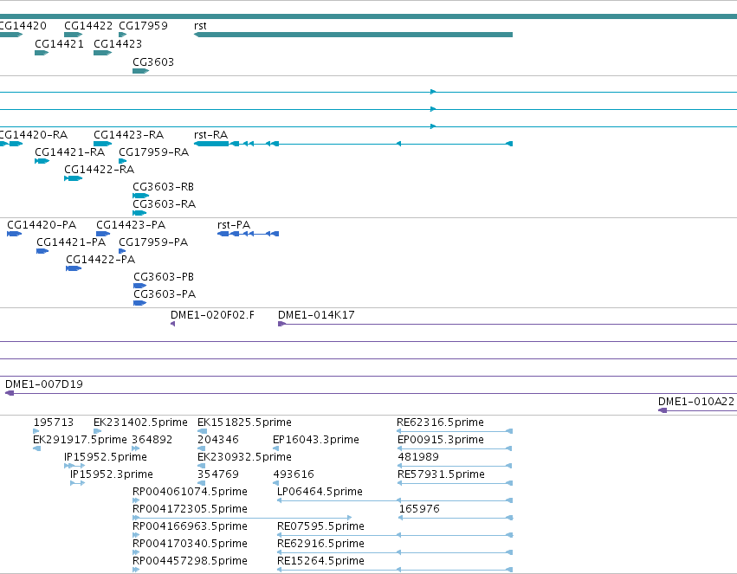Select the CG14423 gene arrow glyph
The height and width of the screenshot is (574, 737).
(x=102, y=53)
